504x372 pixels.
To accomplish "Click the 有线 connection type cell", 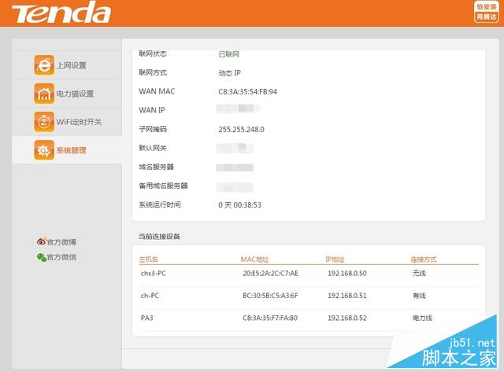I will (x=419, y=296).
